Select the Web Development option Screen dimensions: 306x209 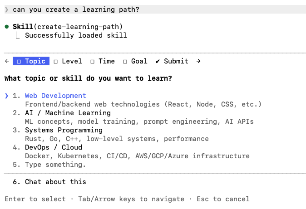(55, 96)
